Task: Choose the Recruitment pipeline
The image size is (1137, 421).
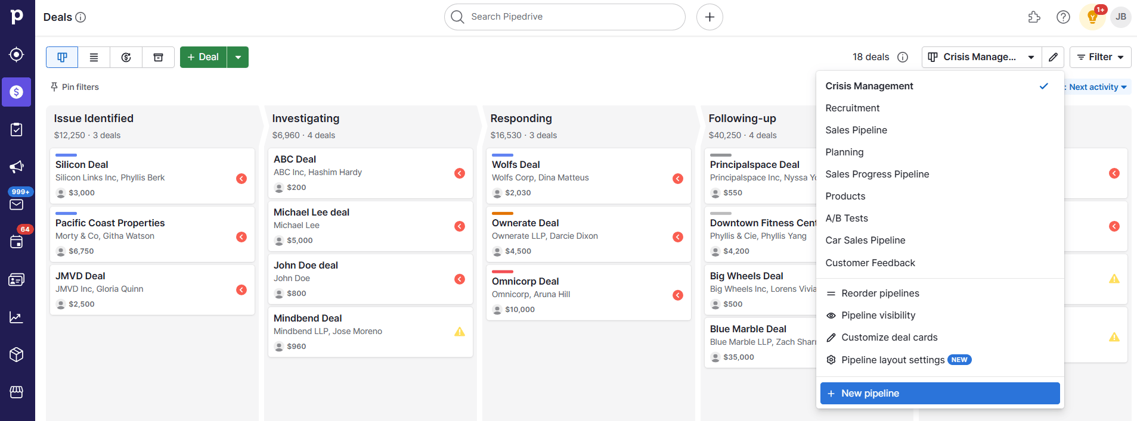Action: click(x=852, y=108)
